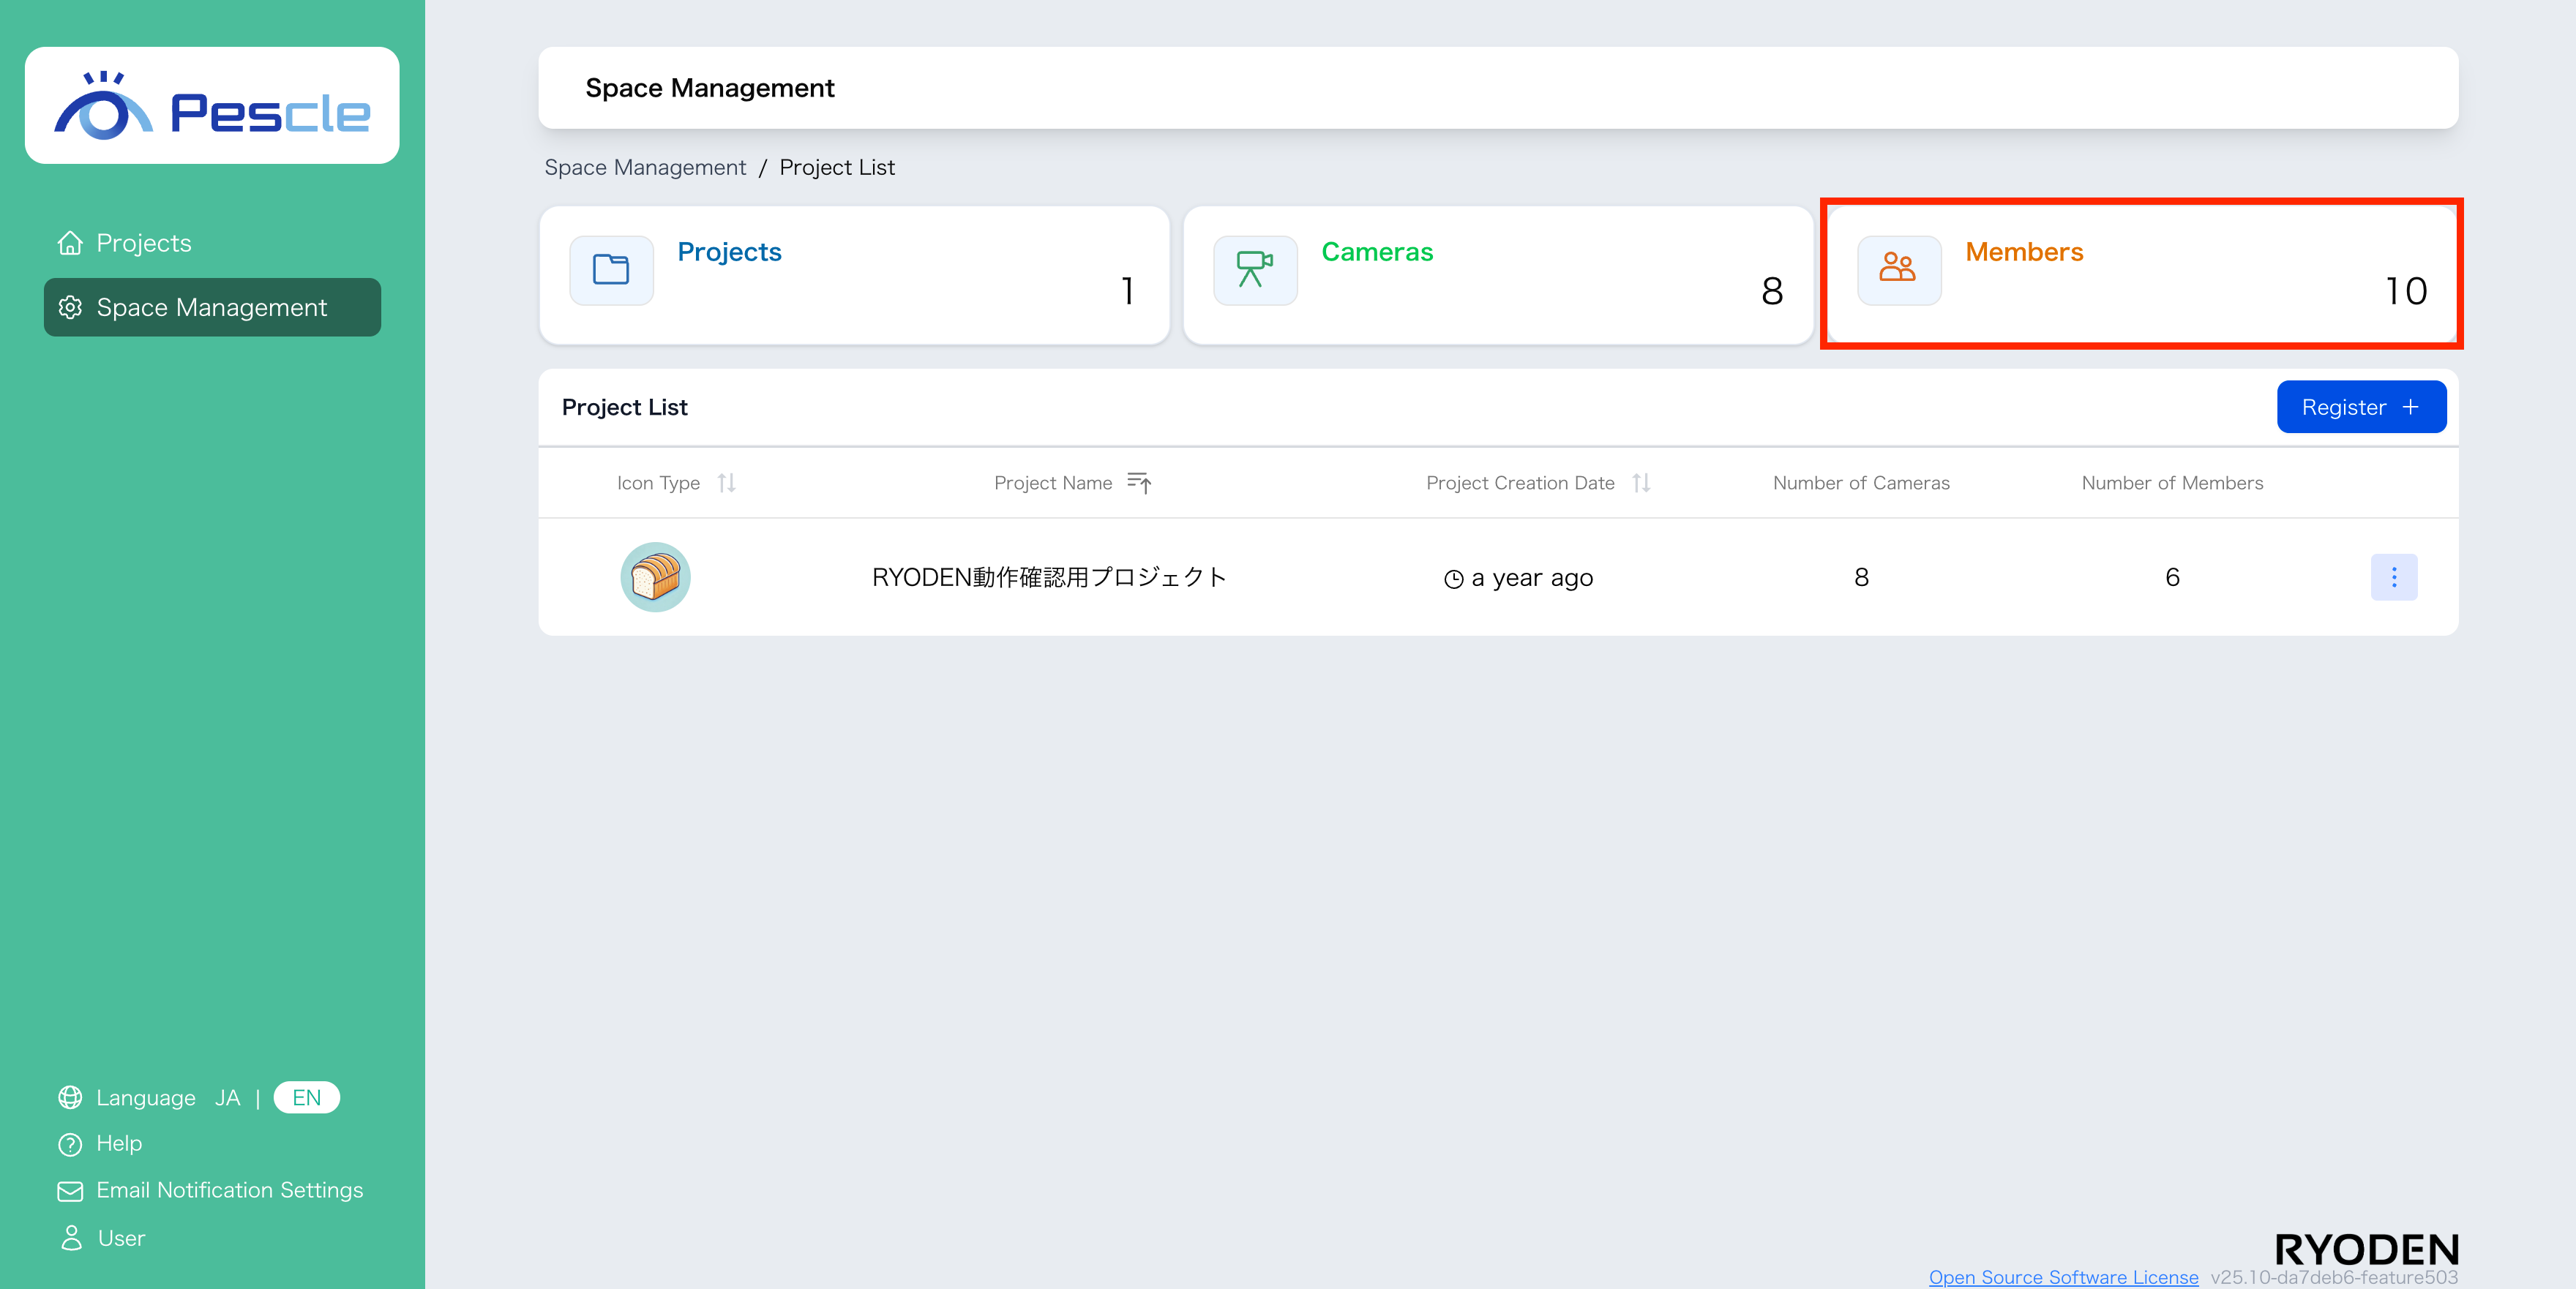Screen dimensions: 2576x1289
Task: Switch language to EN
Action: (306, 1098)
